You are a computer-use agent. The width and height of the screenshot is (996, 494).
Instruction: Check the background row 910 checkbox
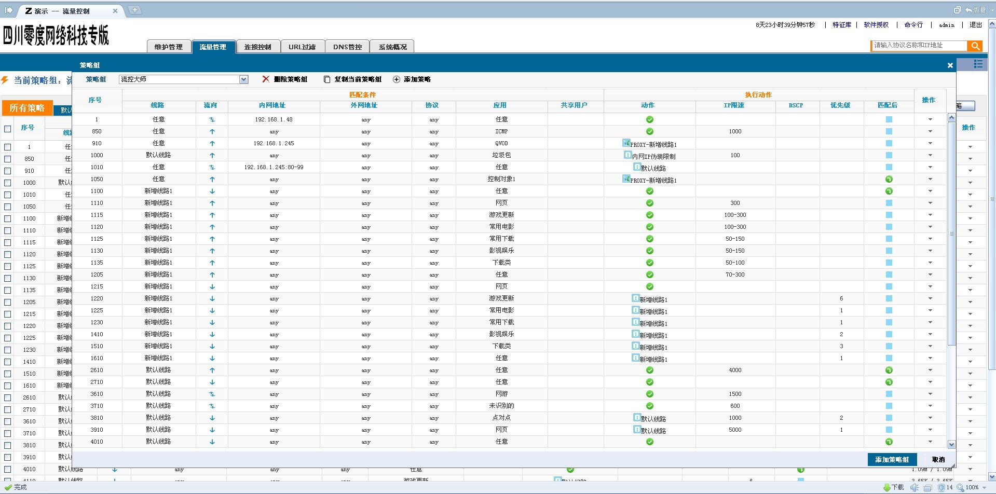(x=7, y=171)
